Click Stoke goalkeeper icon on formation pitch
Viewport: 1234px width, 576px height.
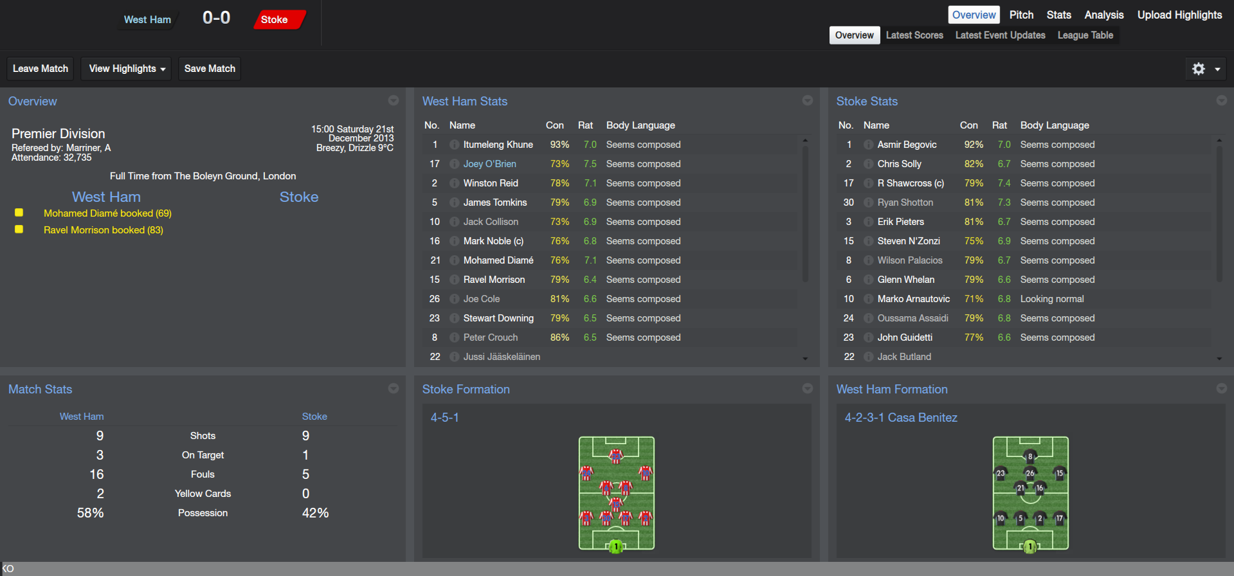[616, 546]
